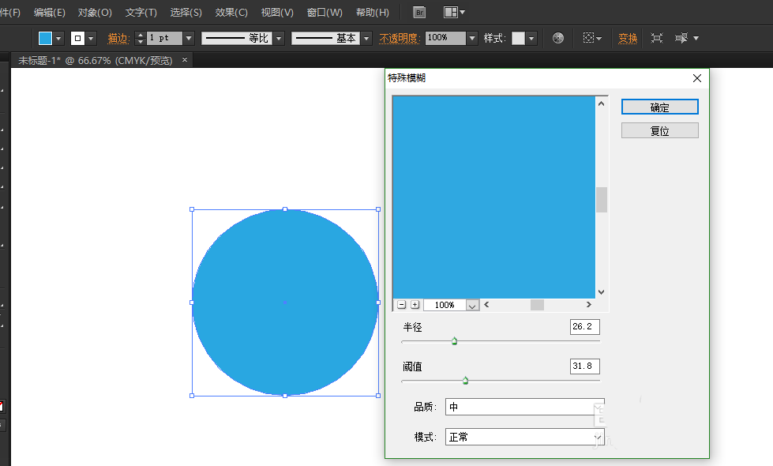Expand the opacity value dropdown

[x=472, y=38]
